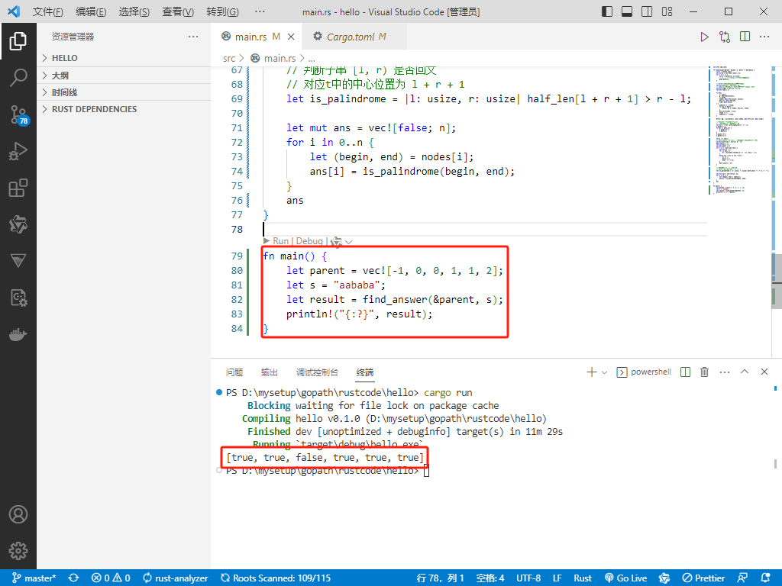Open the 转到(G) menu
782x586 pixels.
pos(222,11)
